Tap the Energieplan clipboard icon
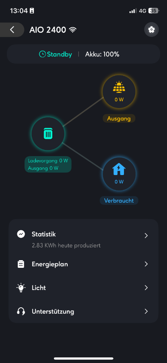Viewport: 167px width, 363px height. pos(21,264)
